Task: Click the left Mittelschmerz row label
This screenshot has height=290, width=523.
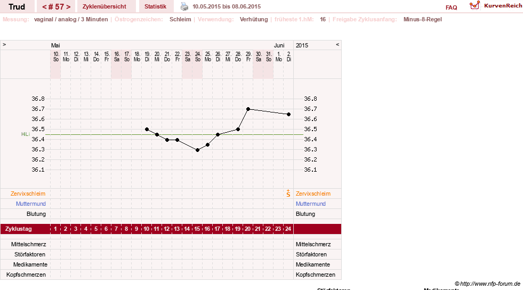Action: click(29, 244)
